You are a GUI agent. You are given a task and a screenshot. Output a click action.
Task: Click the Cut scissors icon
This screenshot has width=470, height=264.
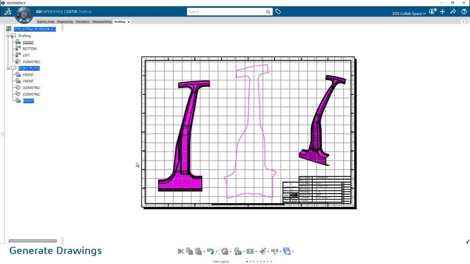[x=181, y=251]
